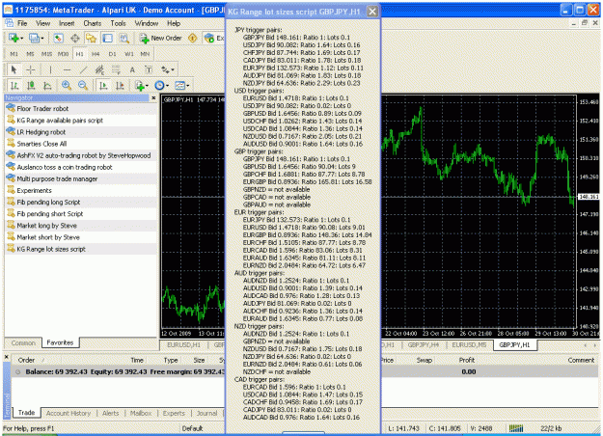Open the new chart dropdown arrow

(21, 38)
